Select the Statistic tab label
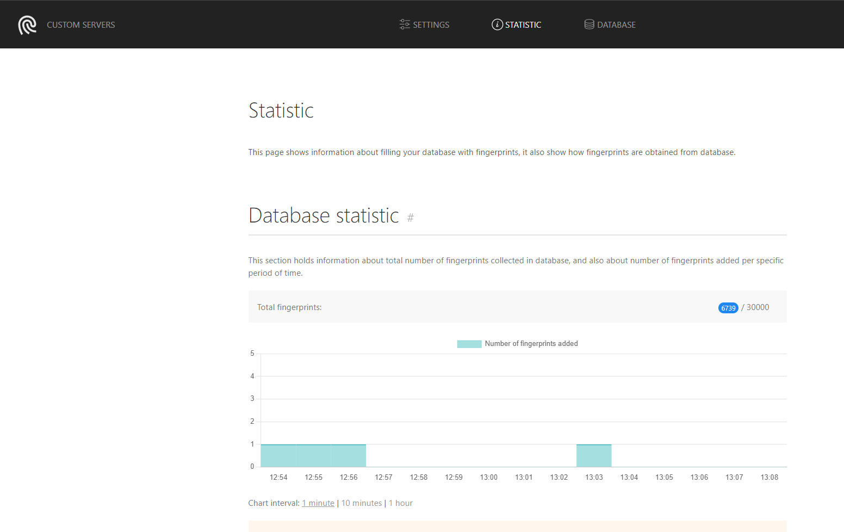Screen dimensions: 844x532 click(x=523, y=25)
